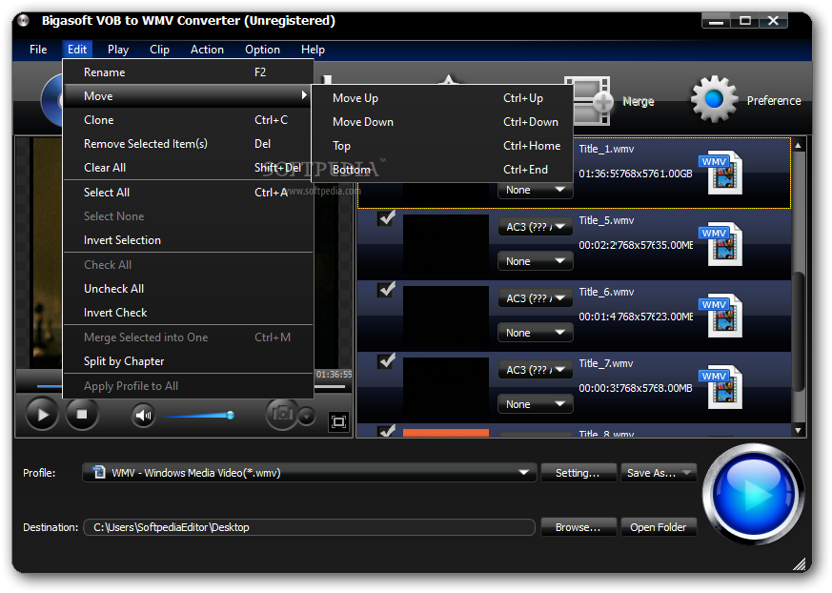Image resolution: width=832 pixels, height=593 pixels.
Task: Select the Title_6.wmv file name
Action: 606,292
